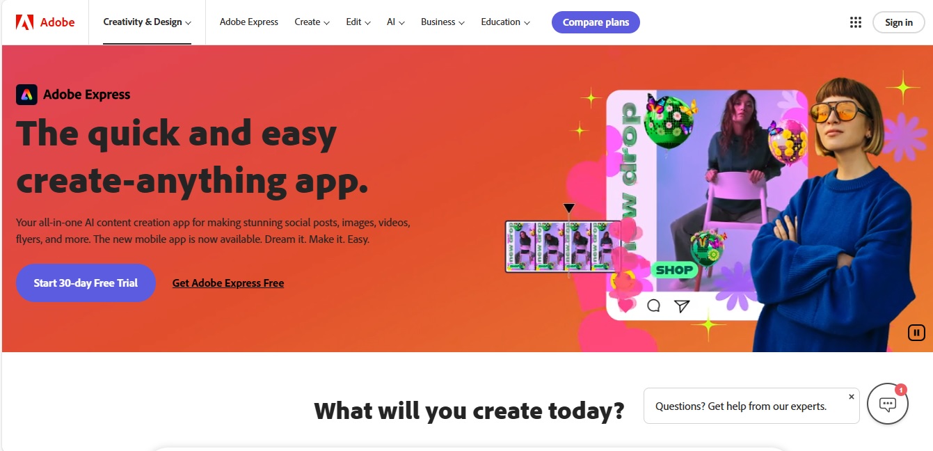This screenshot has height=451, width=933.
Task: Close the expert help popup
Action: pos(851,397)
